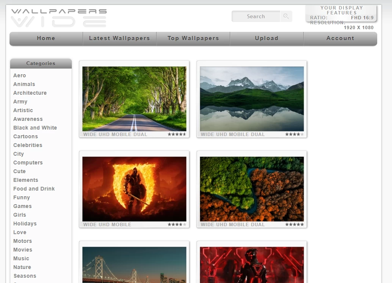Open the Account menu item
Screen dimensions: 392x283
340,38
